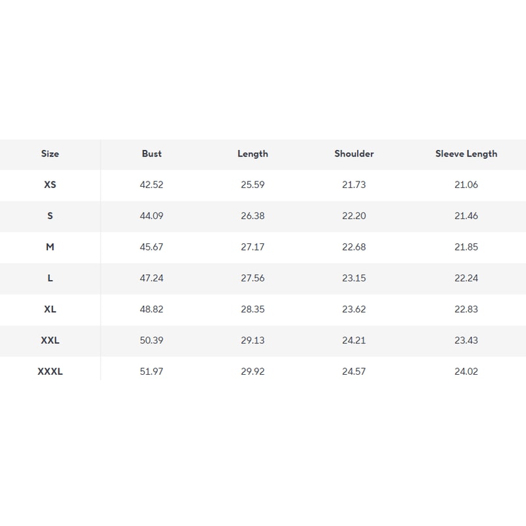Click the Length column header
This screenshot has height=526, width=526.
click(x=252, y=154)
